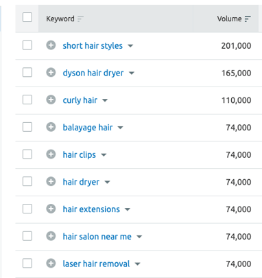This screenshot has height=278, width=262.
Task: Add 'hair clips' using plus icon
Action: pos(51,154)
